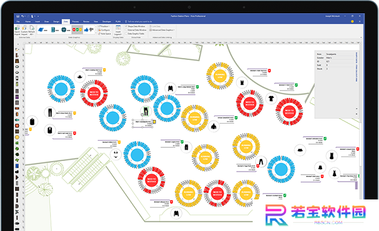
Task: Click the Auto Space icon
Action: (x=100, y=33)
